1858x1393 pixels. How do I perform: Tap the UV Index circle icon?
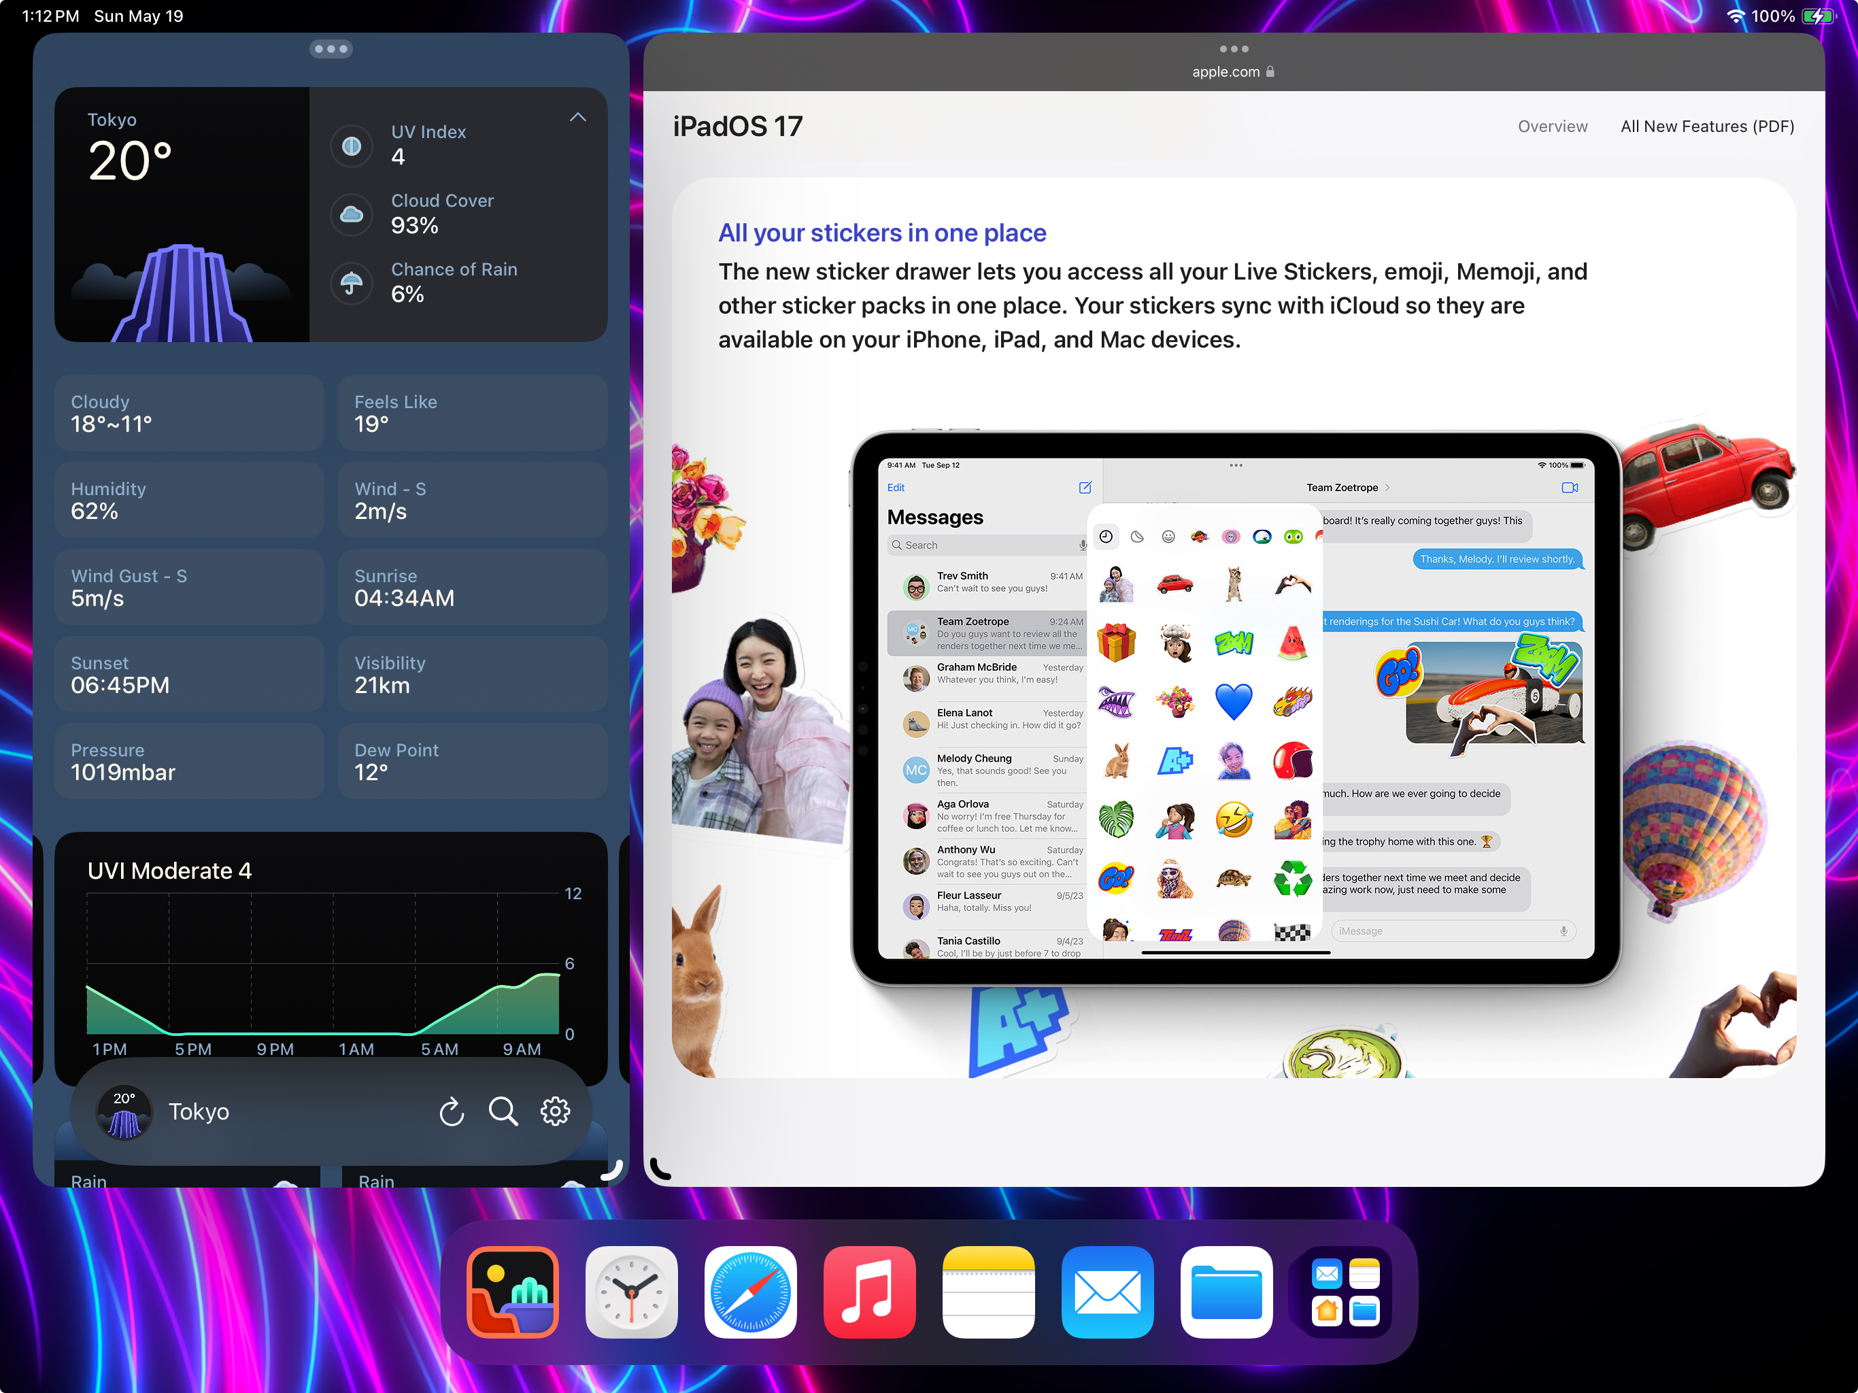(351, 146)
